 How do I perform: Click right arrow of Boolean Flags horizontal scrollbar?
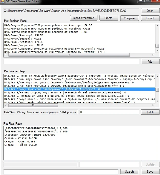pyautogui.click(x=153, y=55)
